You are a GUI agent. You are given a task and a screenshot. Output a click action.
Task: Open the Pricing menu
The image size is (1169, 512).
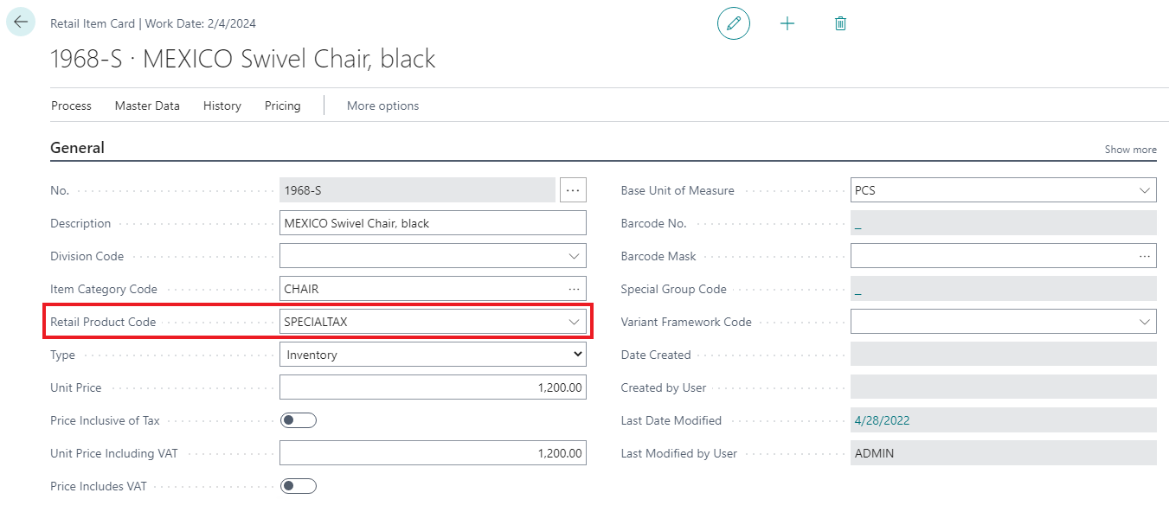click(x=282, y=106)
